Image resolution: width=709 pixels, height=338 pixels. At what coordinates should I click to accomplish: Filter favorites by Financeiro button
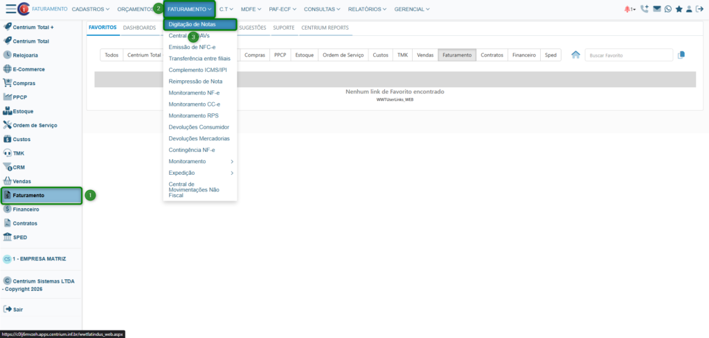(x=524, y=55)
